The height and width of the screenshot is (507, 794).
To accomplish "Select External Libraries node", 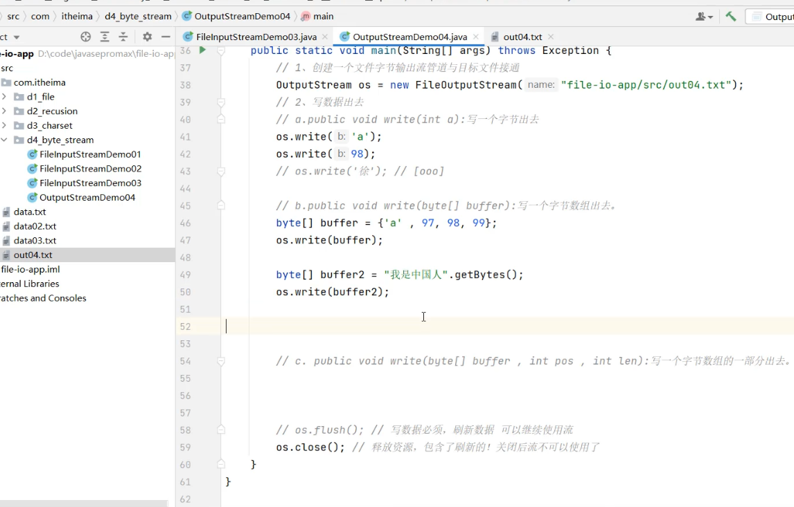I will (x=29, y=284).
